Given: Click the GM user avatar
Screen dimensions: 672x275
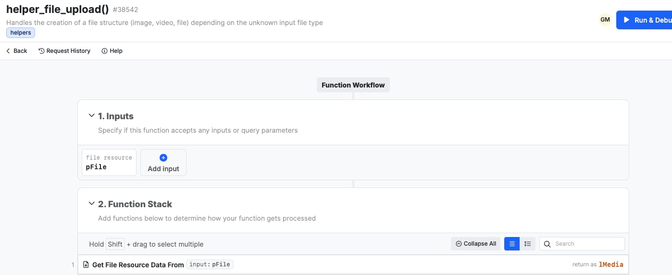Looking at the screenshot, I should [x=605, y=20].
